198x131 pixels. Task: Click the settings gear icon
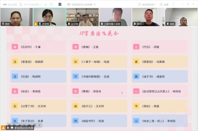pyautogui.click(x=161, y=5)
